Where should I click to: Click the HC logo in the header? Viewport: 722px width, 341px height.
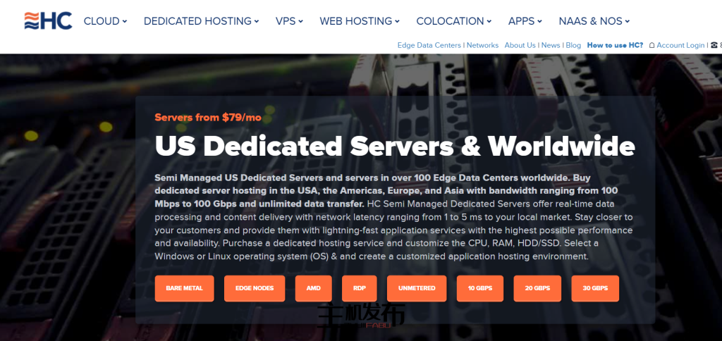tap(48, 20)
